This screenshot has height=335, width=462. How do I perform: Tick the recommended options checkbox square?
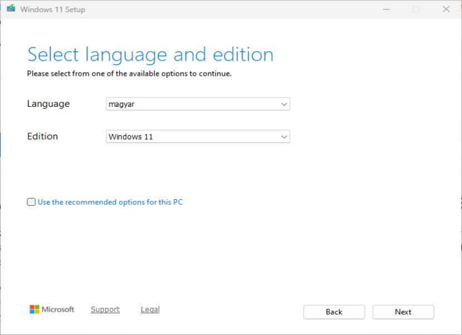[31, 202]
